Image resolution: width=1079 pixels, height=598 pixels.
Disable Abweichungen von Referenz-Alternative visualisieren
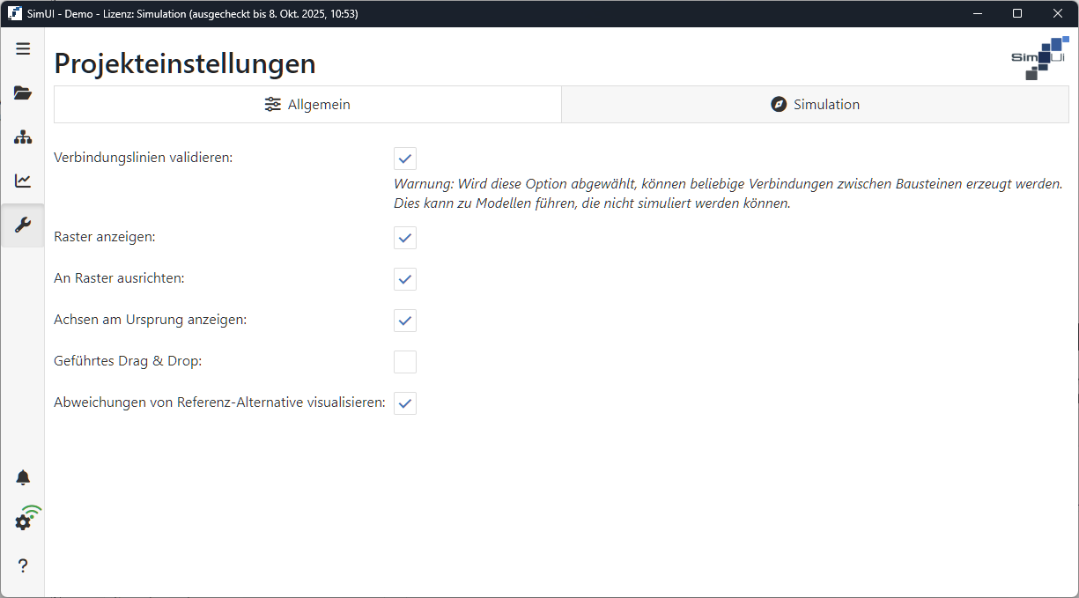[404, 402]
